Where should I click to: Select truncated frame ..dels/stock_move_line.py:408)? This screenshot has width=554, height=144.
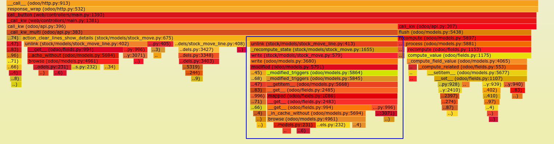click(x=210, y=44)
